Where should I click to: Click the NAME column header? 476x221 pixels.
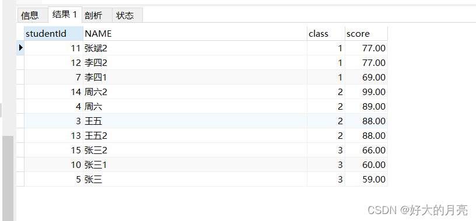195,33
